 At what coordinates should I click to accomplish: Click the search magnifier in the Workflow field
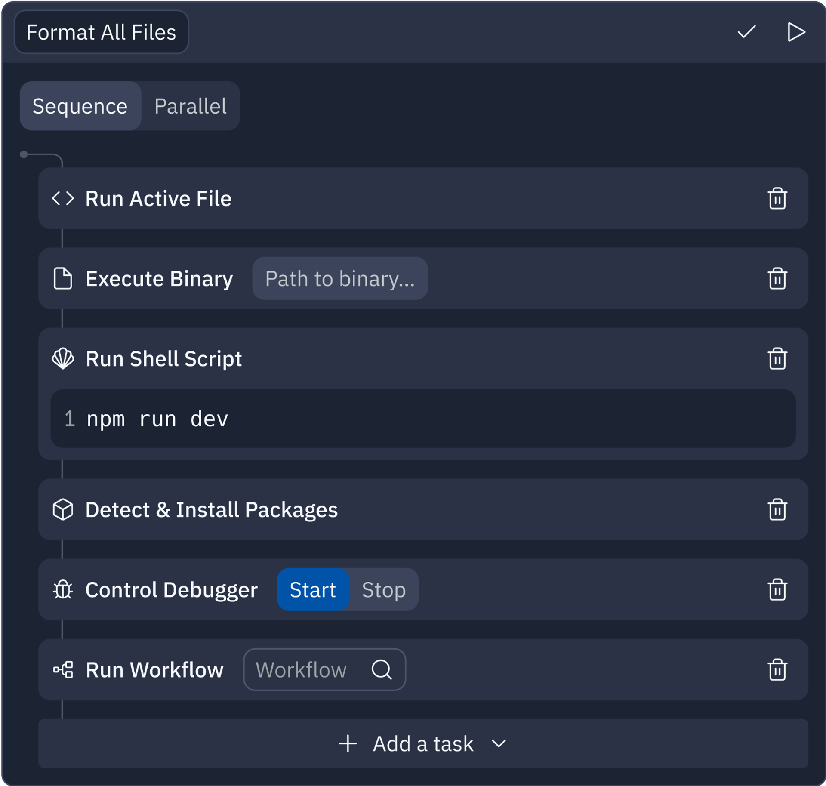point(382,670)
